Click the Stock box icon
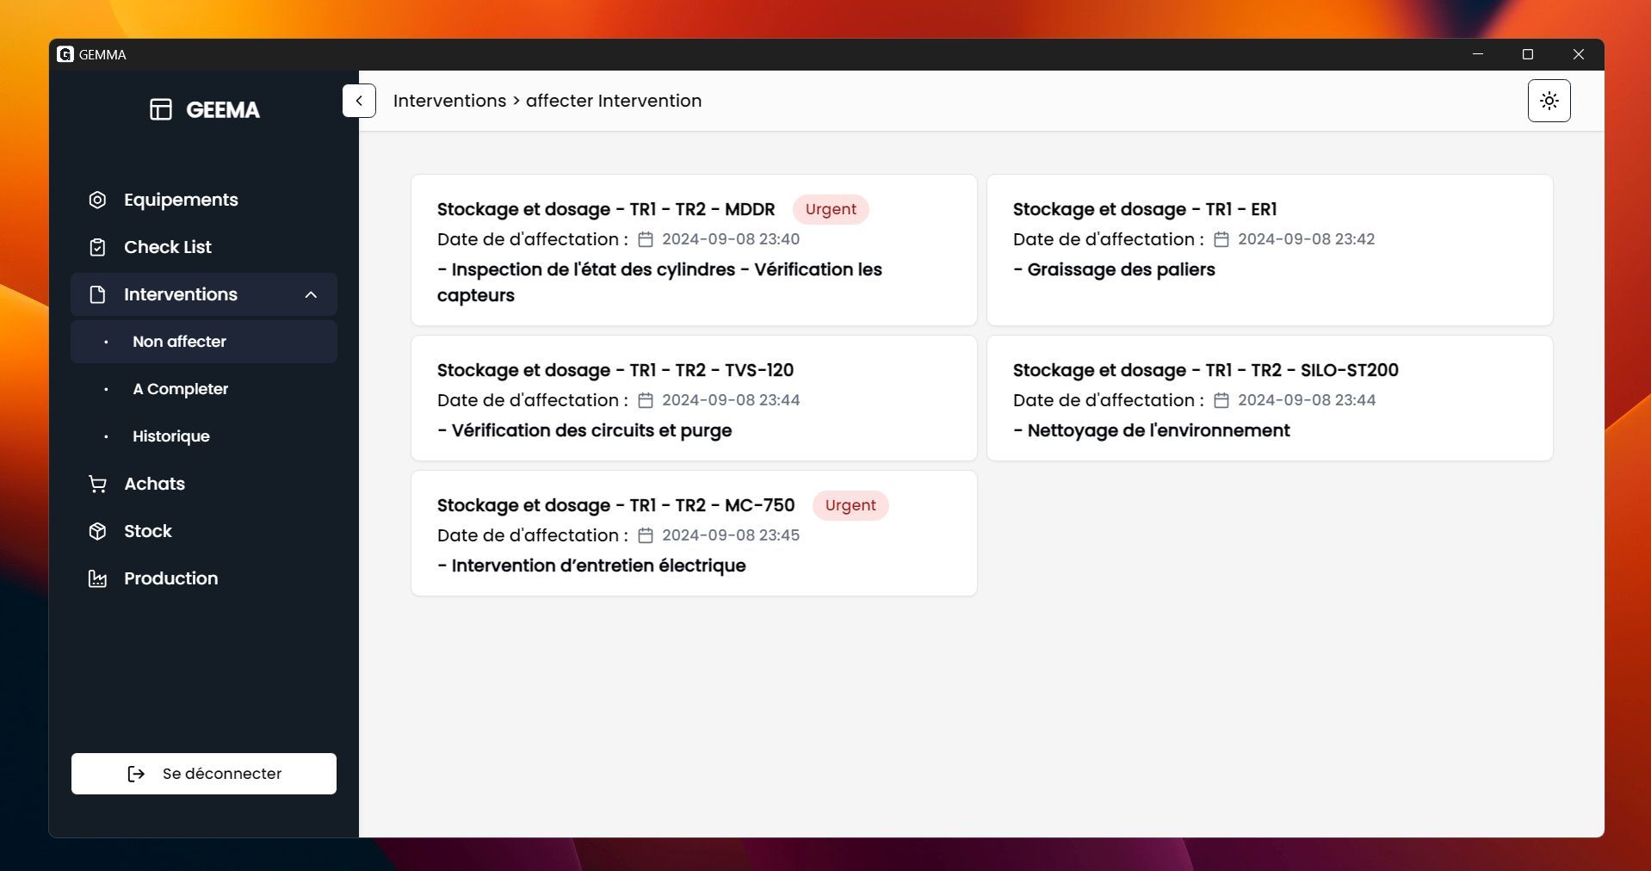Screen dimensions: 1651x871 coord(97,531)
